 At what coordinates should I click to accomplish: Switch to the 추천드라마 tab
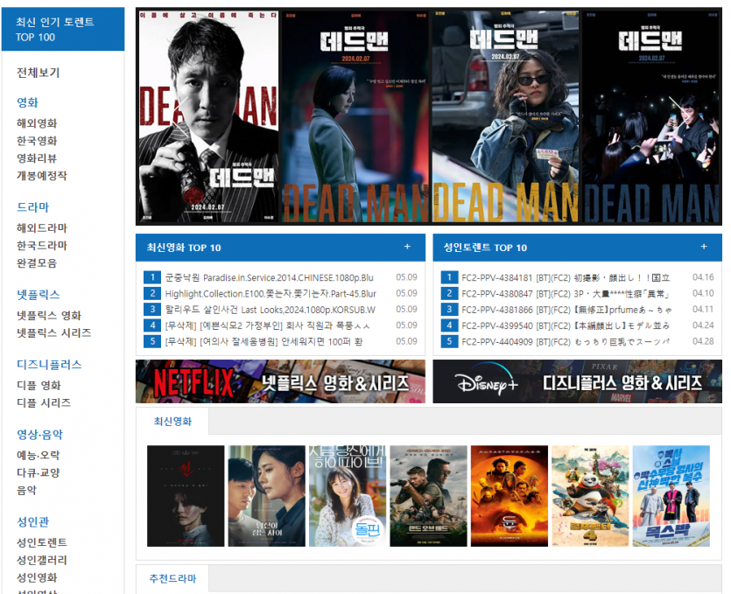(172, 579)
